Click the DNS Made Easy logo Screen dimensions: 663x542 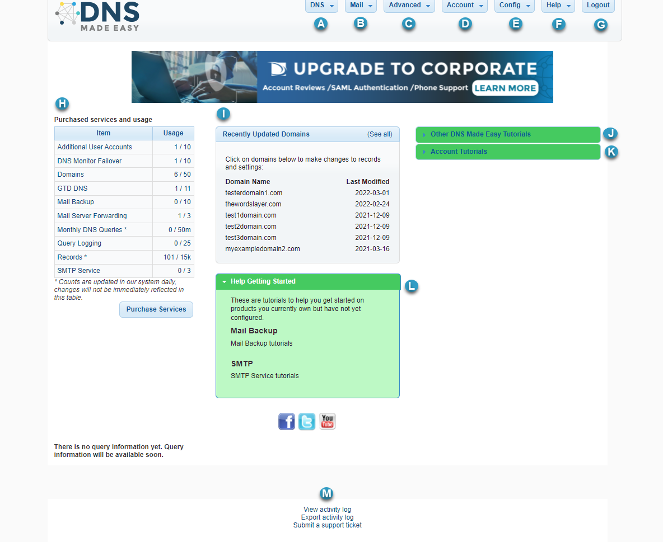(97, 16)
